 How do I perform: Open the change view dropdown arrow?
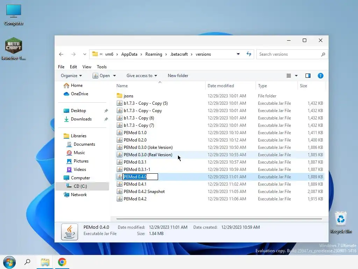pos(296,76)
